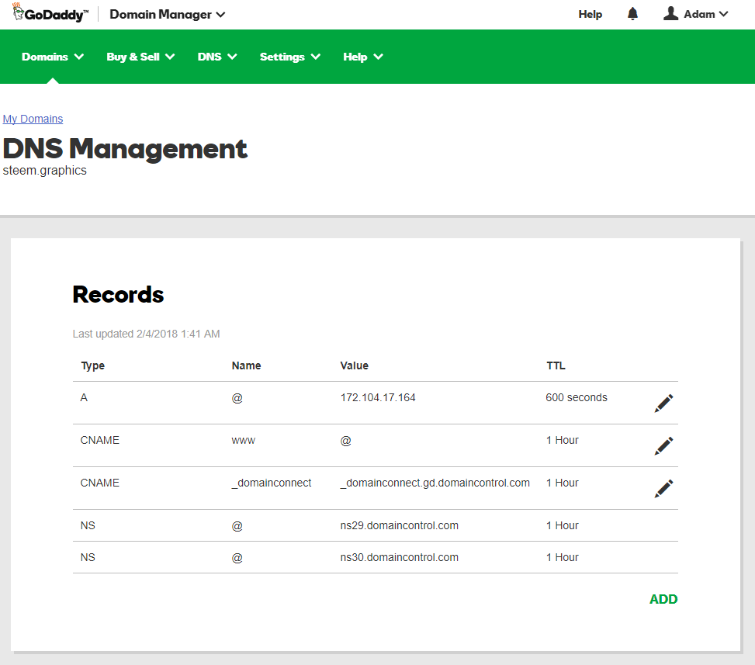Edit the A record with pencil icon
Viewport: 755px width, 665px height.
pyautogui.click(x=663, y=404)
